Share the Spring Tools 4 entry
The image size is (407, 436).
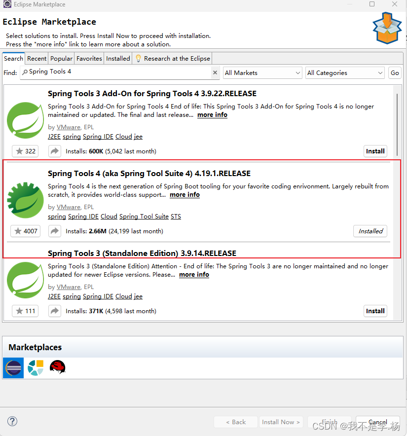(55, 231)
